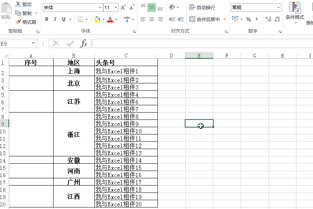Click the Cut (剪切) scissors icon

[x=18, y=4]
